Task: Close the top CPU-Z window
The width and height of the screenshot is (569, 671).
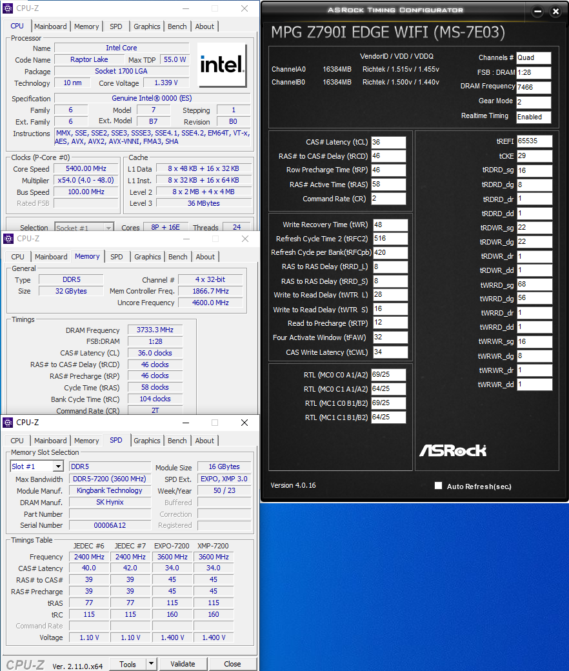Action: click(x=245, y=8)
